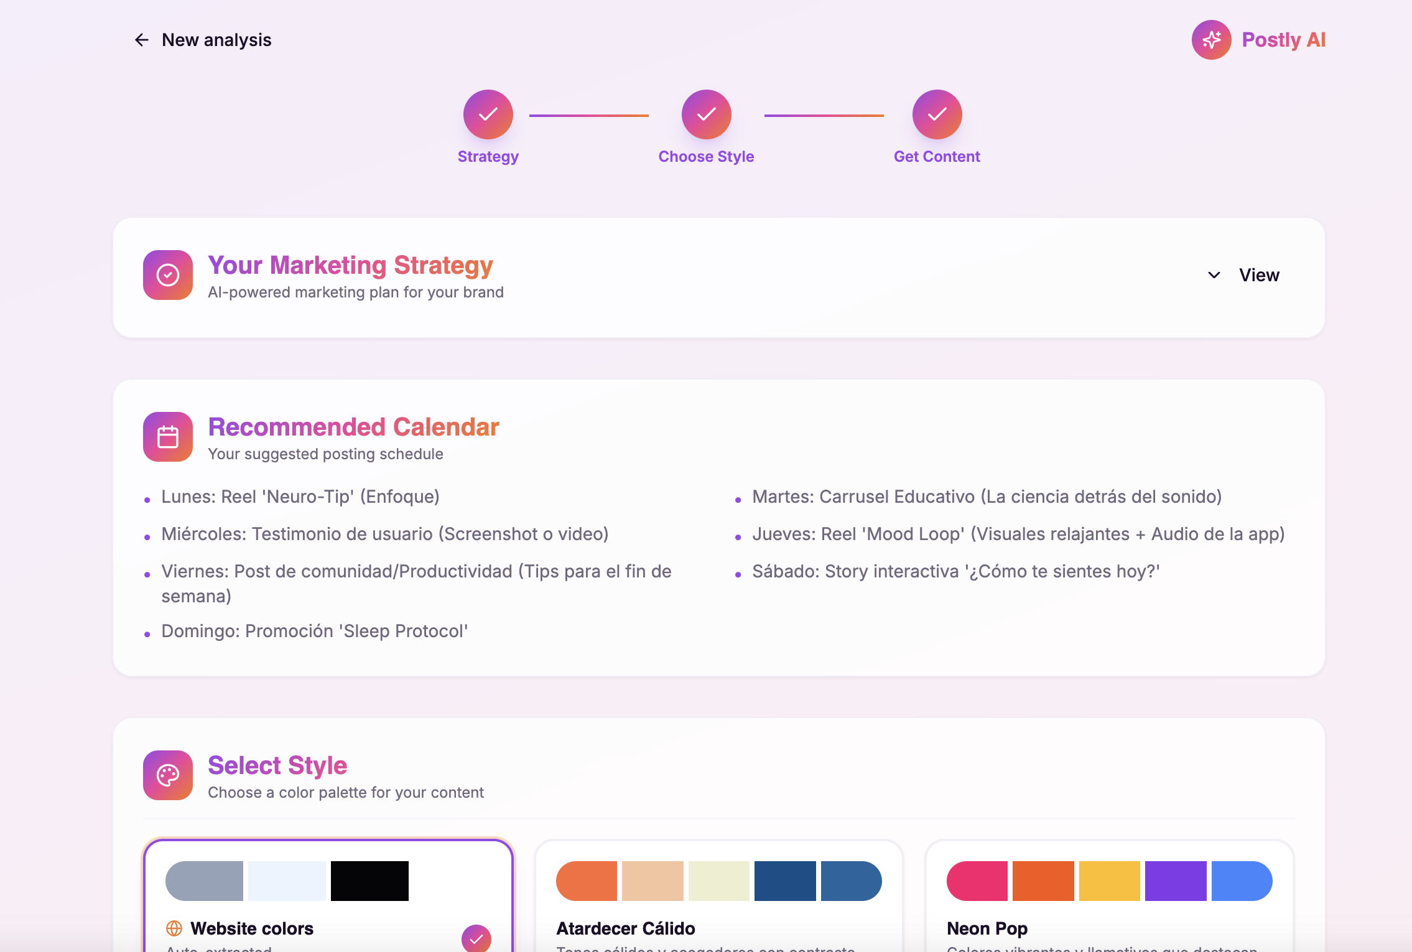Click the Recommended Calendar calendar icon
The height and width of the screenshot is (952, 1412).
(x=167, y=436)
